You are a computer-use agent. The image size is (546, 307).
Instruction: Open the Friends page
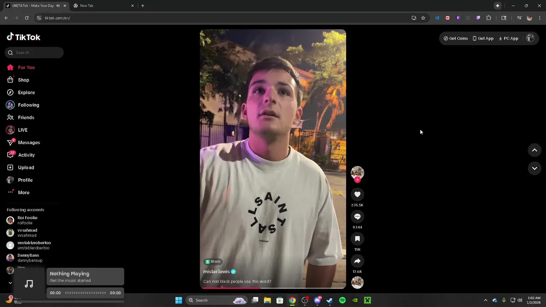20,117
